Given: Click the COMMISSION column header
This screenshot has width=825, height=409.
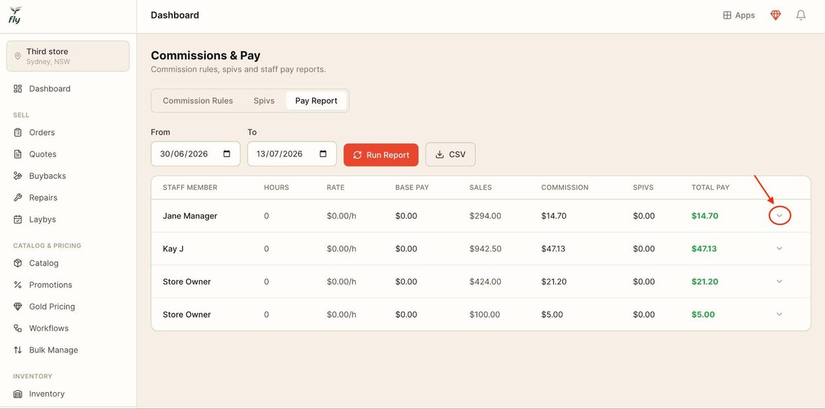Looking at the screenshot, I should 565,188.
